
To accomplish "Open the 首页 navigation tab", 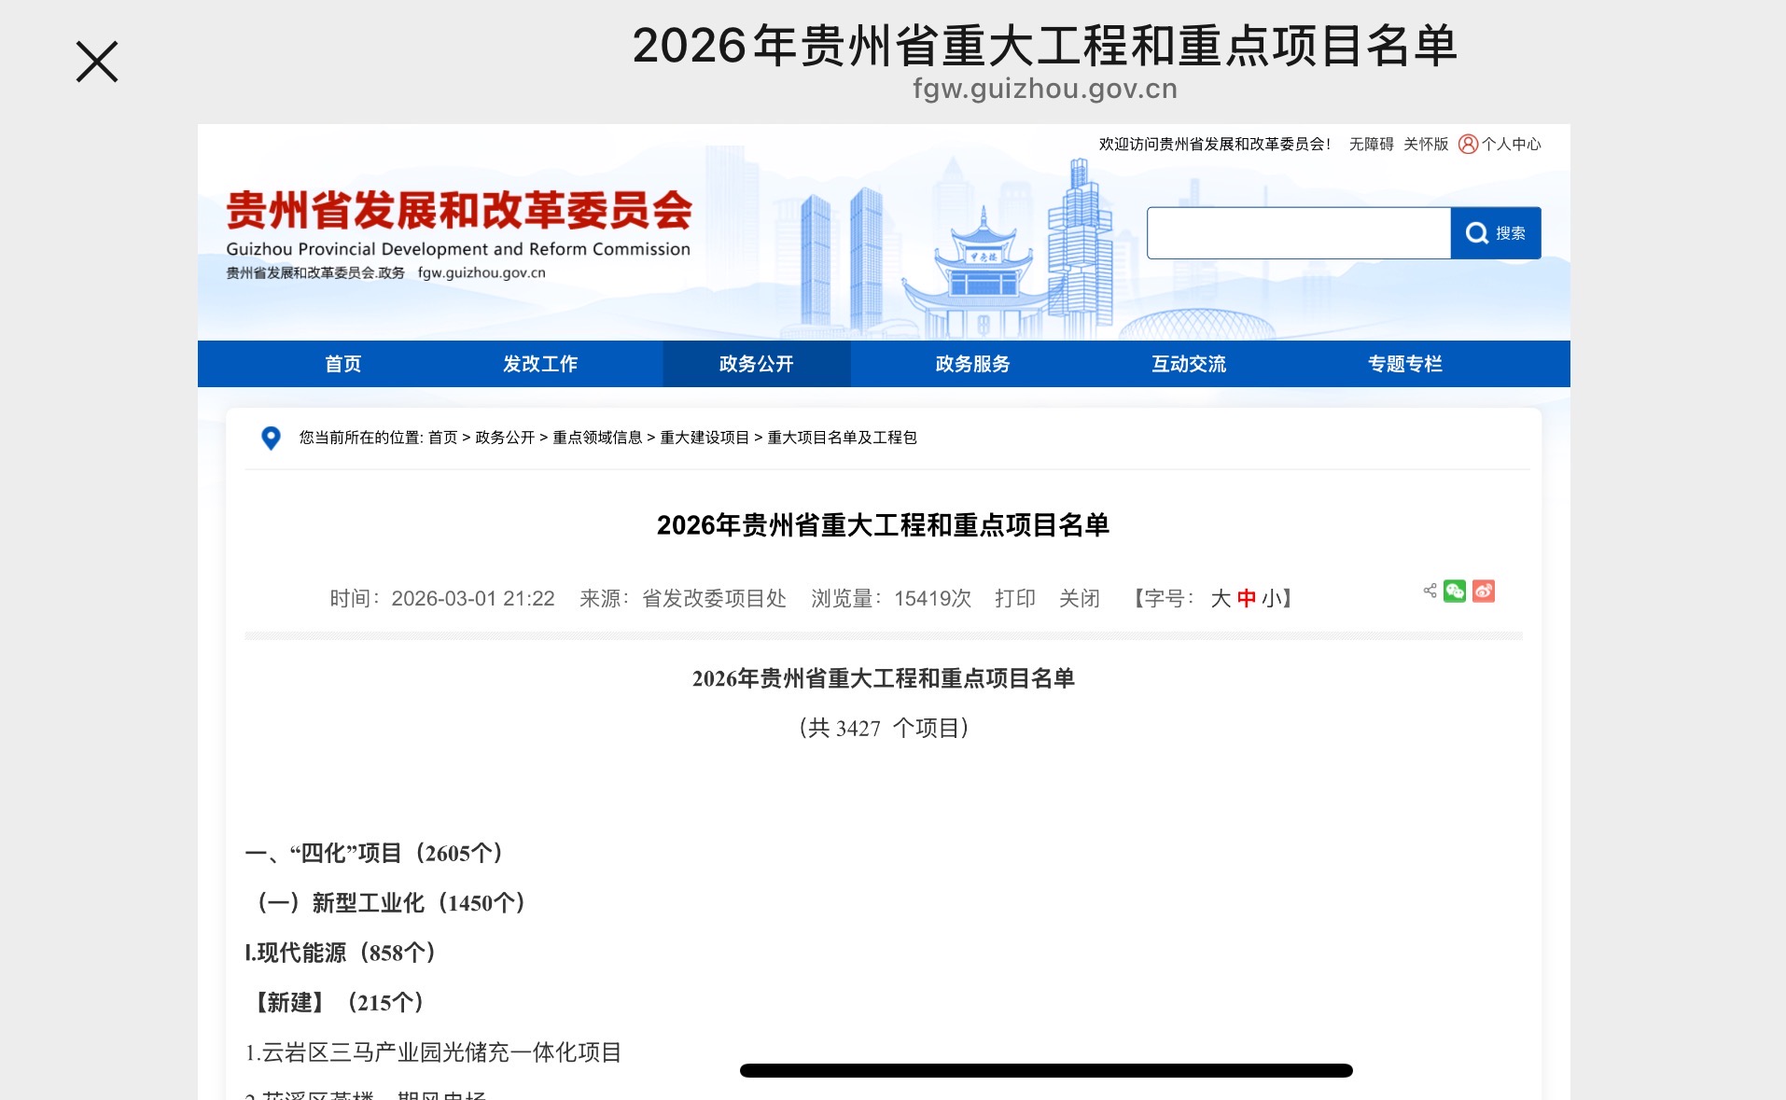I will pyautogui.click(x=342, y=364).
